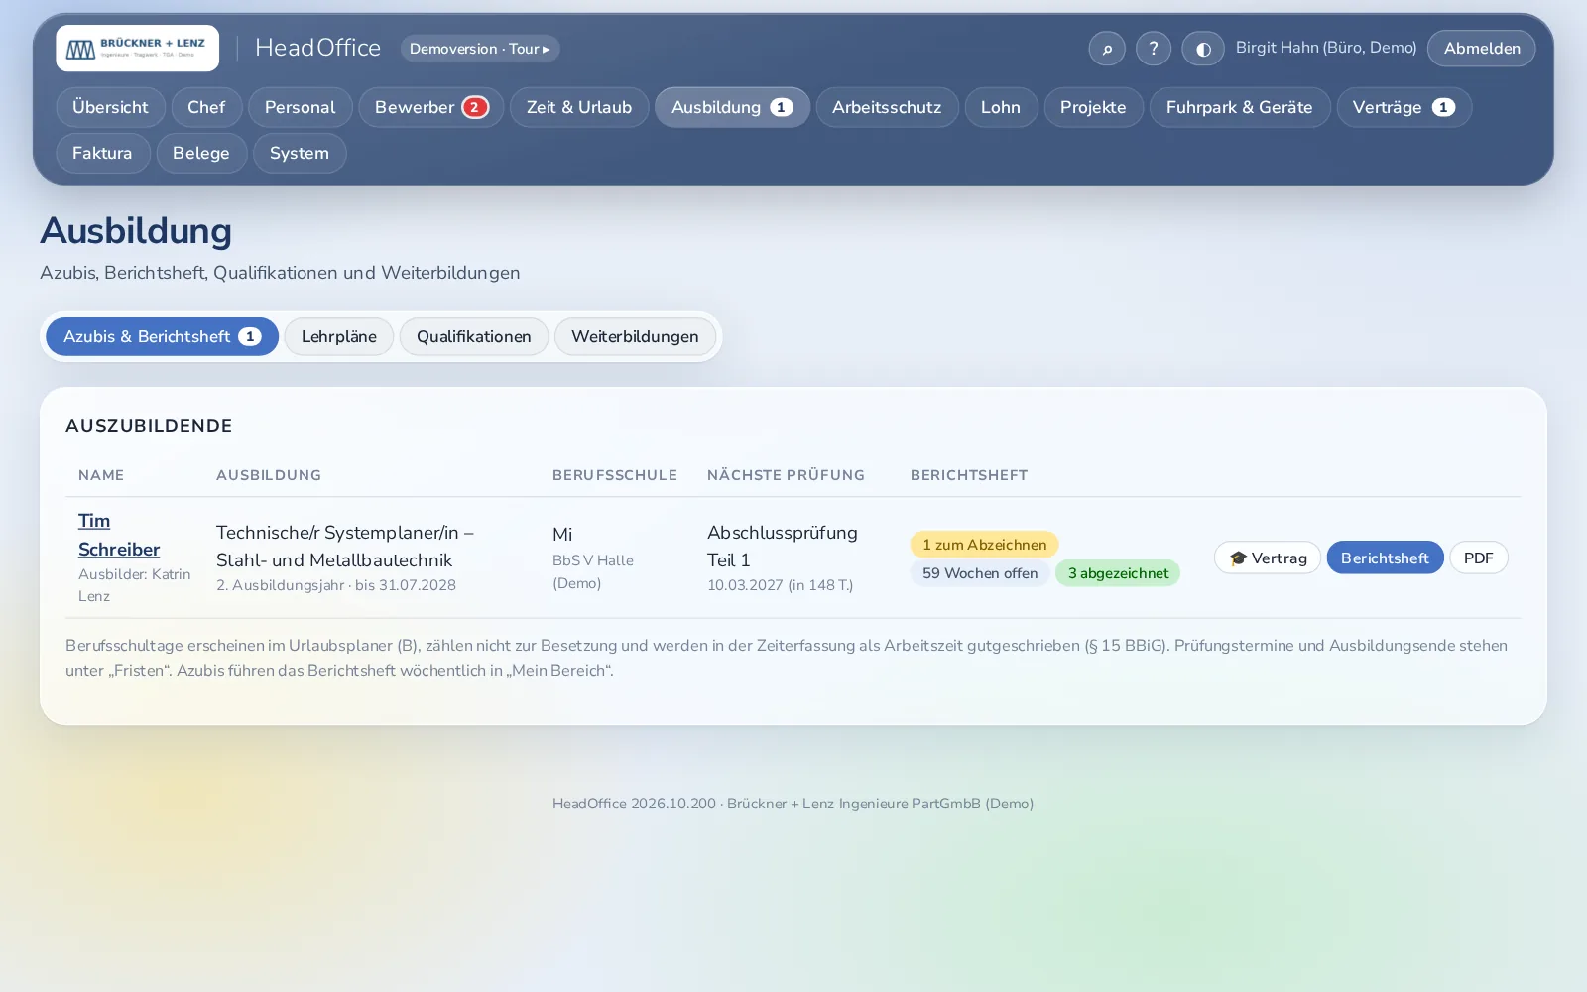
Task: Open the search magnifier icon
Action: point(1107,48)
